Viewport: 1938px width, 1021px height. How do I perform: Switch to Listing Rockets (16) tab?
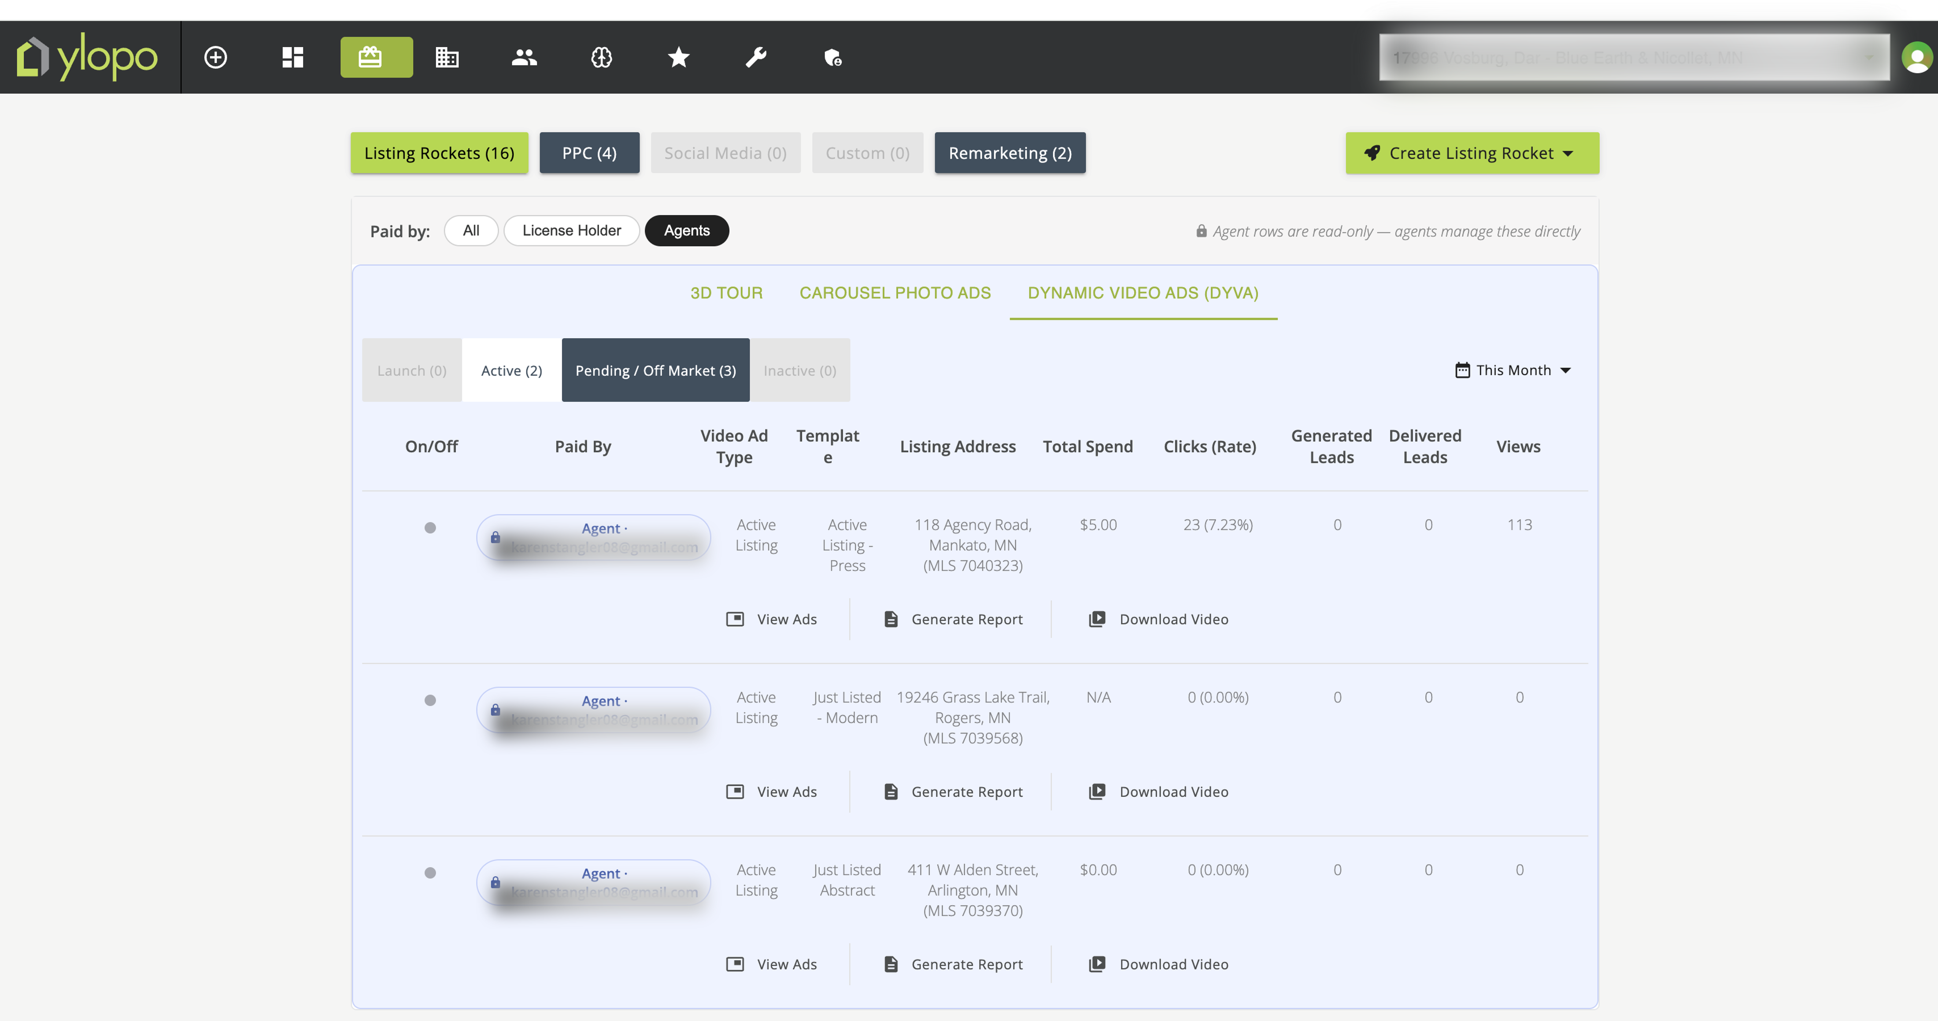click(x=440, y=153)
